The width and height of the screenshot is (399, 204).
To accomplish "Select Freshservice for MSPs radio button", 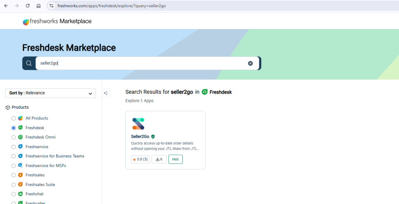I will [14, 166].
